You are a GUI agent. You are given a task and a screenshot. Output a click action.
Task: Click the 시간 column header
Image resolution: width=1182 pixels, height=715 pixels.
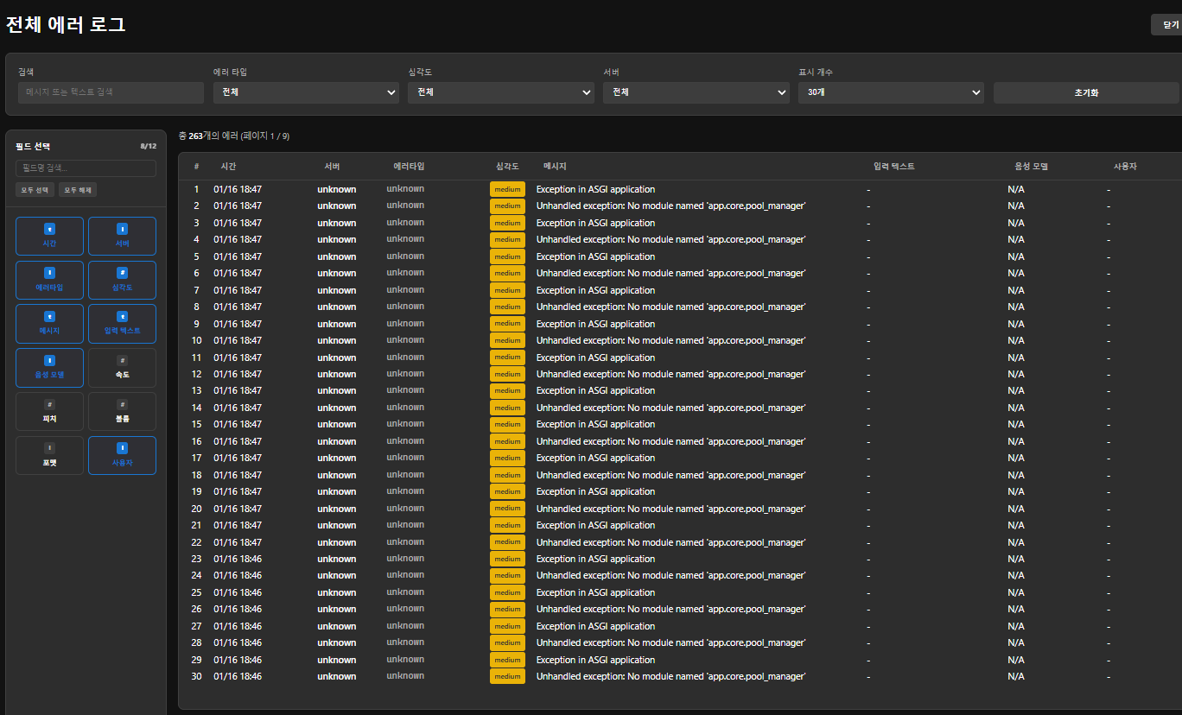coord(228,166)
